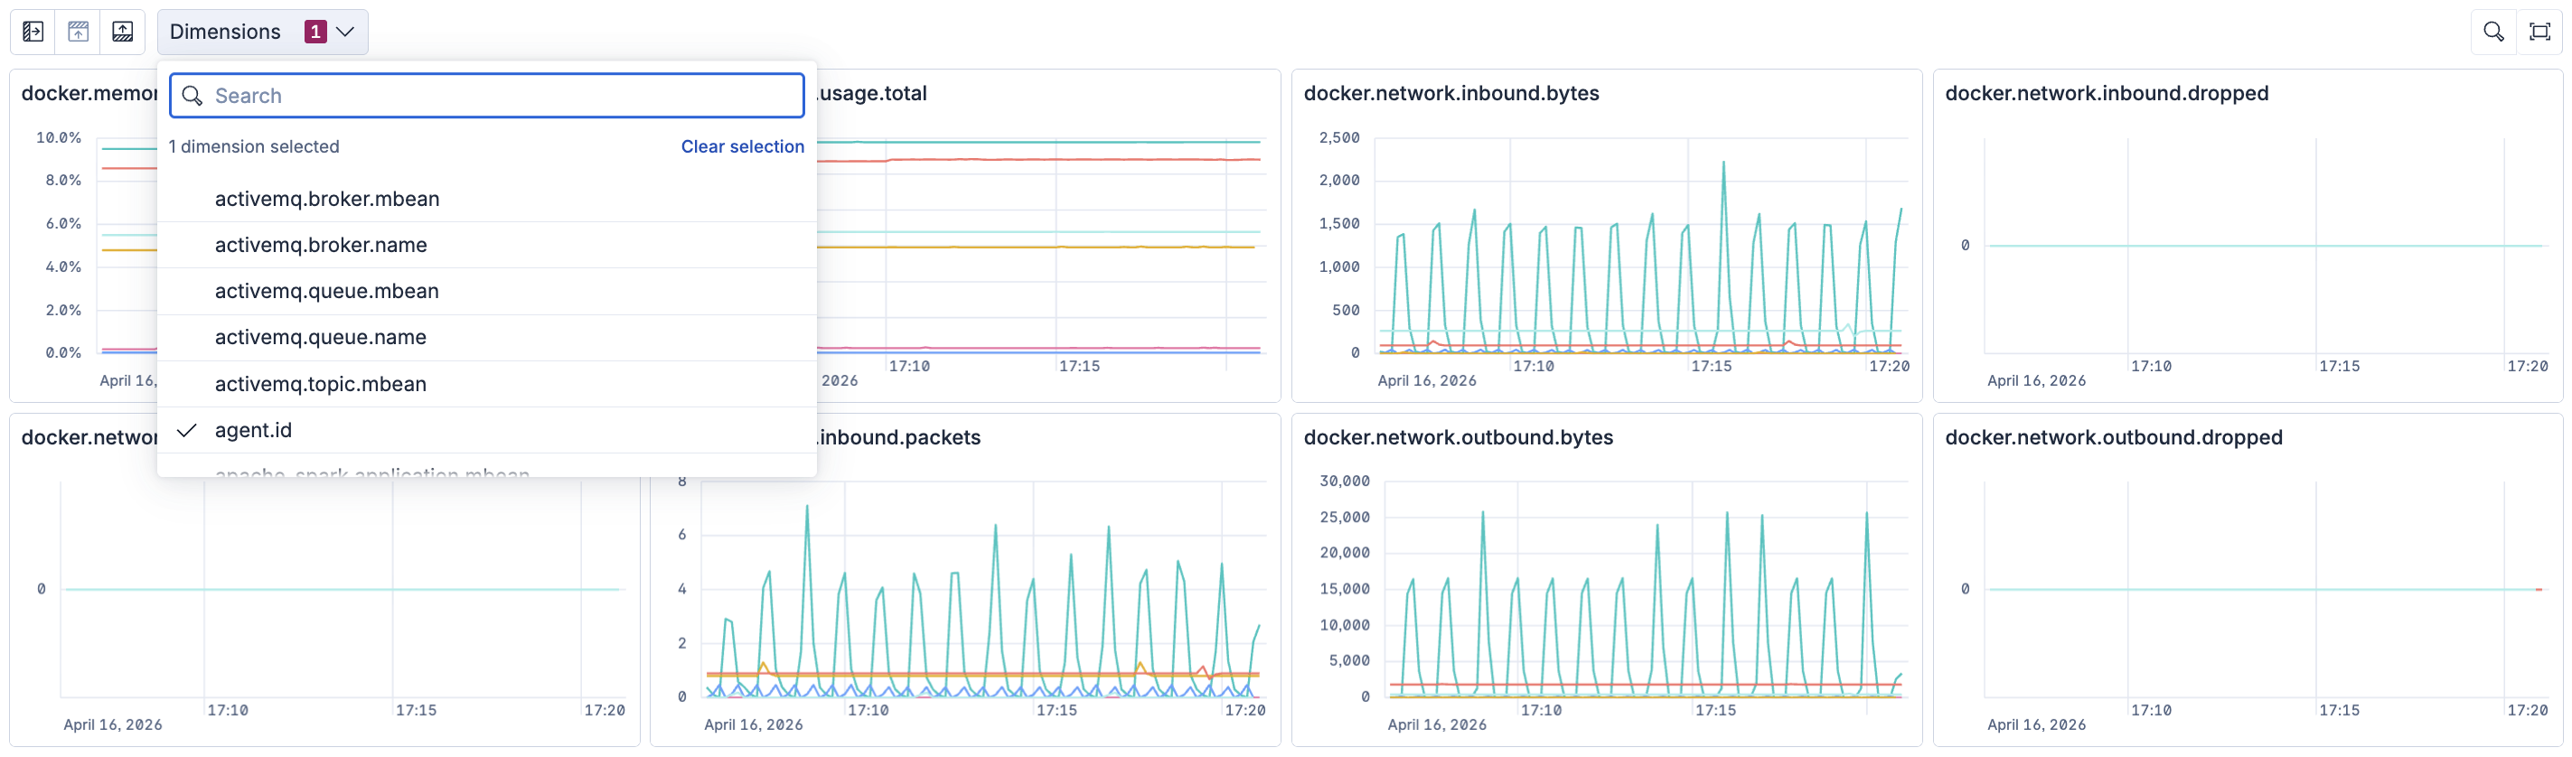
Task: Uncheck the checkmark beside agent.id
Action: (187, 430)
